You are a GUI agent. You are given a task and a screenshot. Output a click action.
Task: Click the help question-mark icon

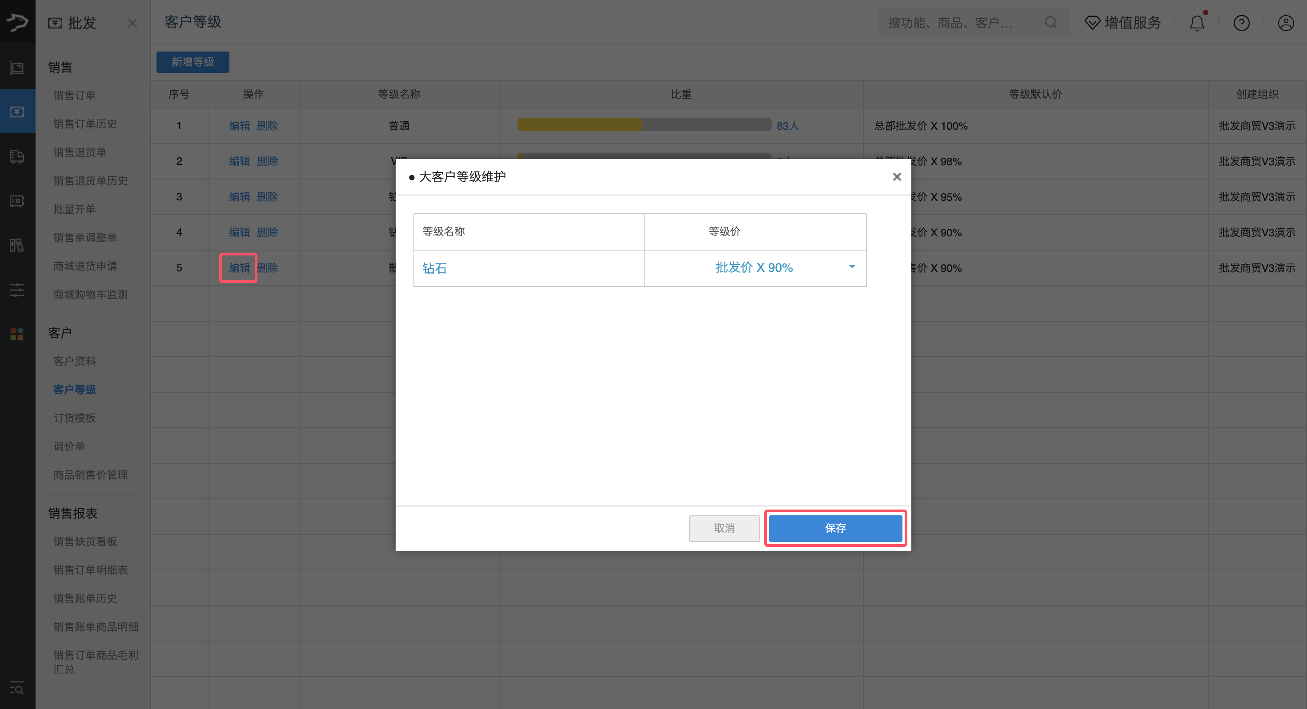point(1242,23)
